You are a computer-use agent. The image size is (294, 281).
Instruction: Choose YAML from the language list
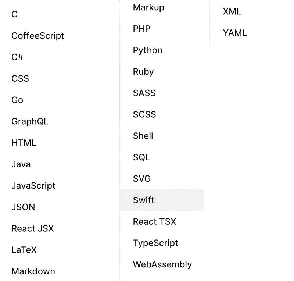coord(235,33)
